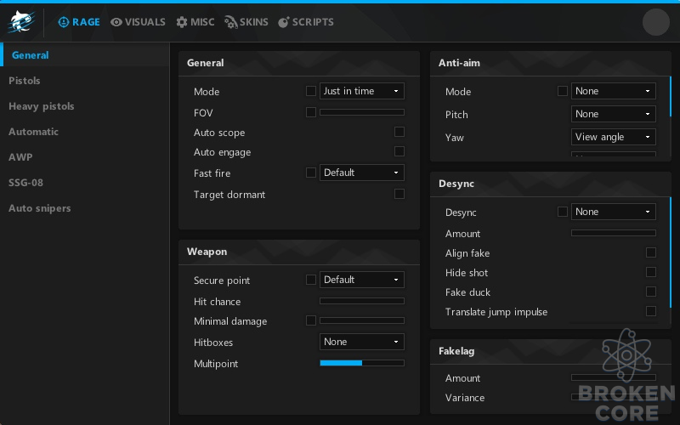This screenshot has width=680, height=425.
Task: Click the Misc gear icon
Action: pyautogui.click(x=182, y=22)
